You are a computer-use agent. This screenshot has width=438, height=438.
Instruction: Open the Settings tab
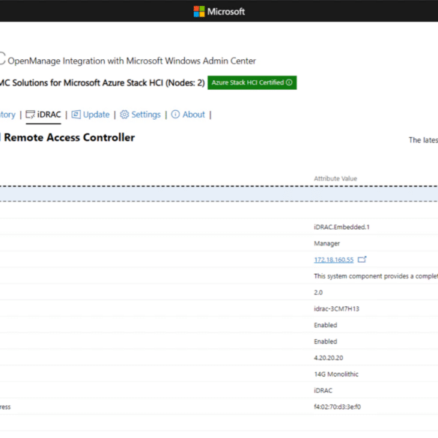coord(140,115)
